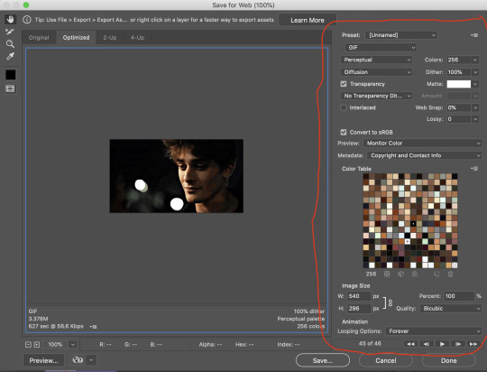Open the Preview Monitor Color dropdown
The image size is (487, 372).
pos(422,143)
